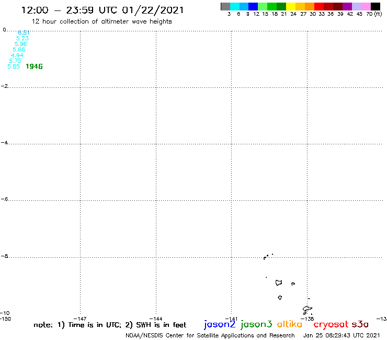Image resolution: width=387 pixels, height=340 pixels.
Task: Click the altika satellite legend label
Action: (x=290, y=324)
